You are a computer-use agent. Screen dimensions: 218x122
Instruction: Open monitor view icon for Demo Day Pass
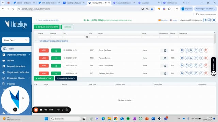click(191, 50)
